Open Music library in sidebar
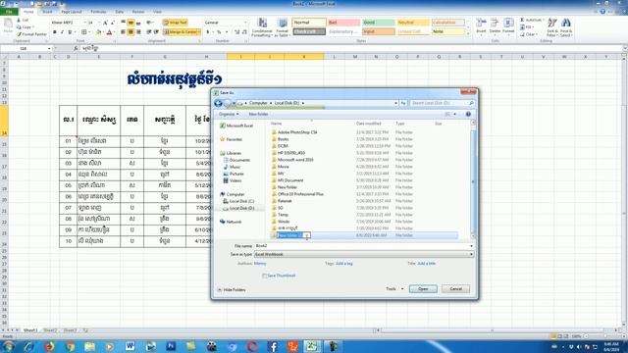This screenshot has height=353, width=628. (x=232, y=167)
